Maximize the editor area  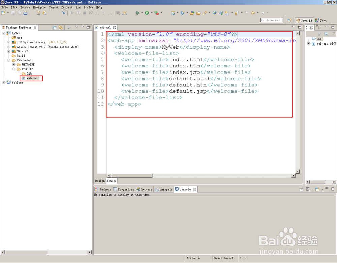tap(300, 27)
